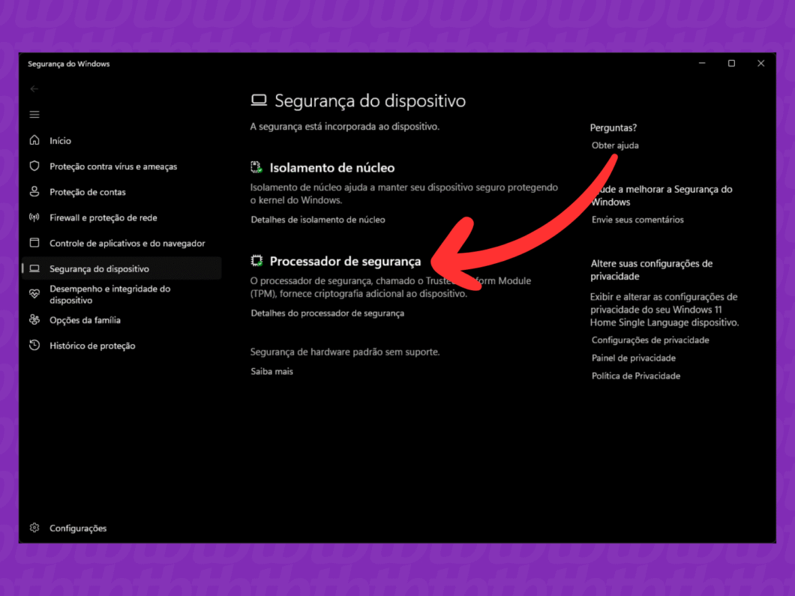Click the Isolamento de núcleo chip icon
This screenshot has height=596, width=795.
pos(257,167)
